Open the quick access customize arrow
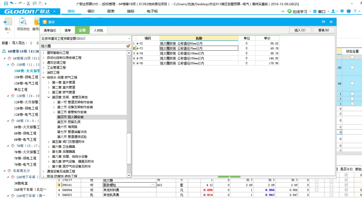362x198 pixels. pos(46,4)
